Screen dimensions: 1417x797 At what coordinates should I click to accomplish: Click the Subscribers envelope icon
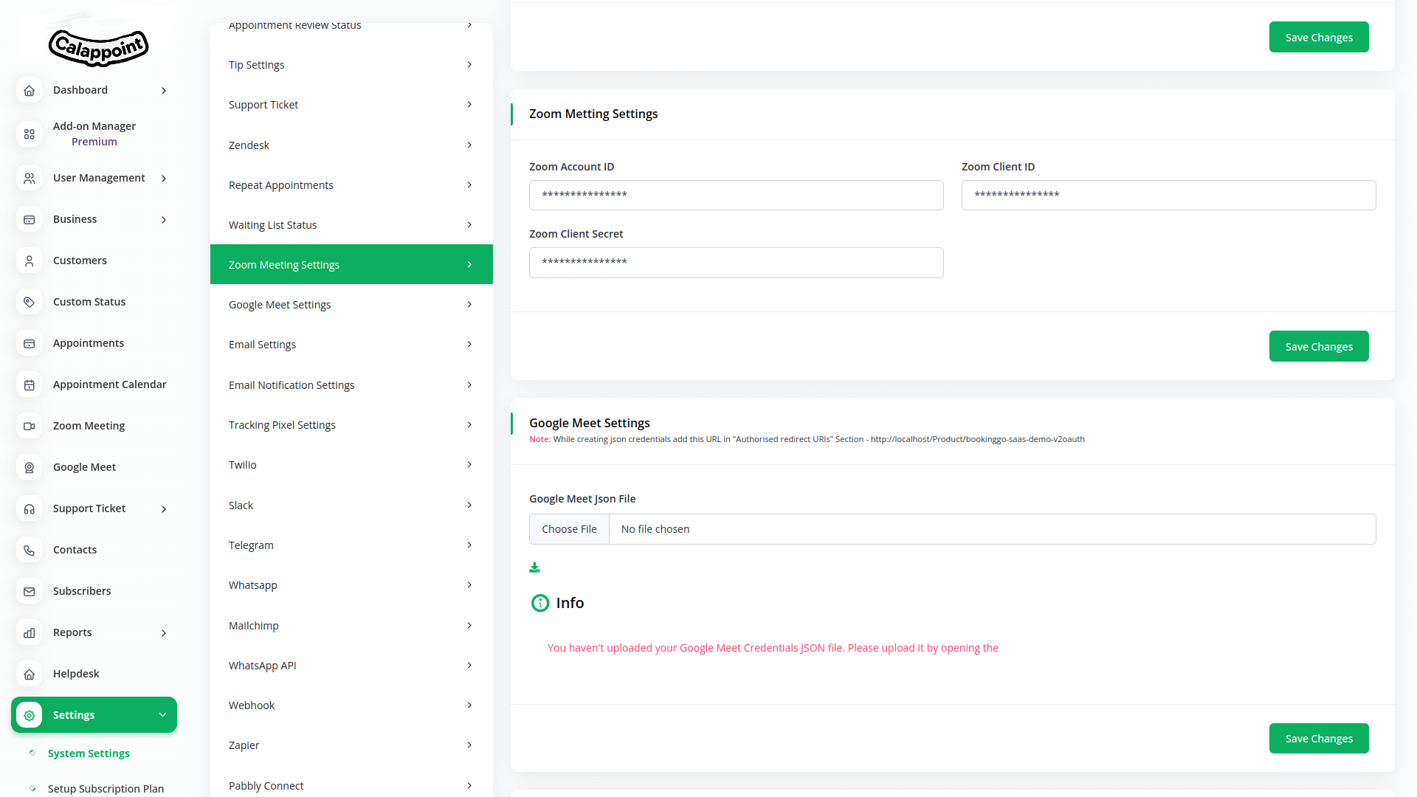pos(29,592)
